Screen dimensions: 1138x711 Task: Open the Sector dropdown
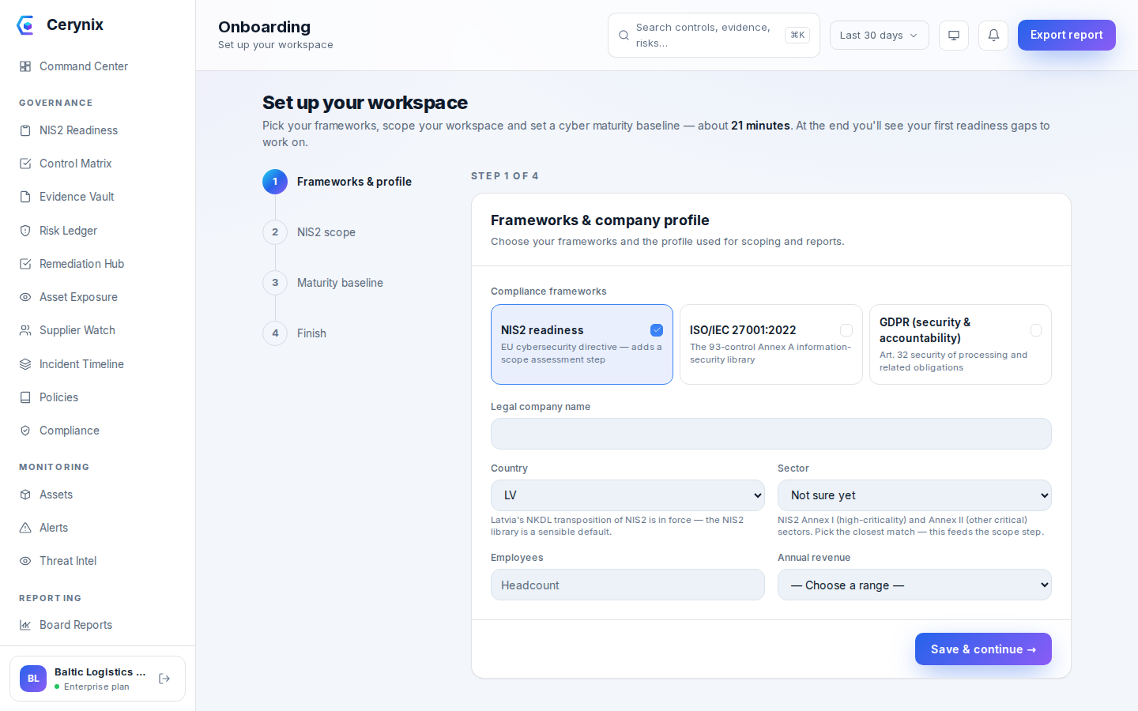point(914,495)
